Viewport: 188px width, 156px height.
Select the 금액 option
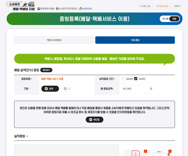(x=50, y=89)
